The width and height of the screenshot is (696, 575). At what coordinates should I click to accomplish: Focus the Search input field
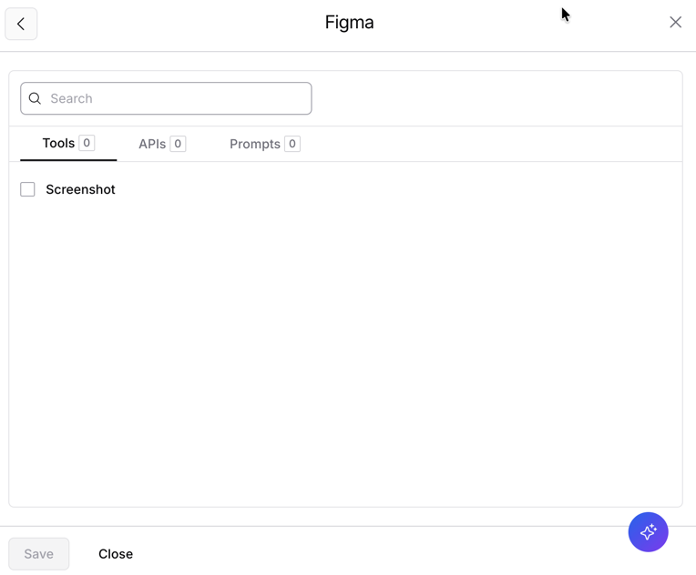point(166,98)
